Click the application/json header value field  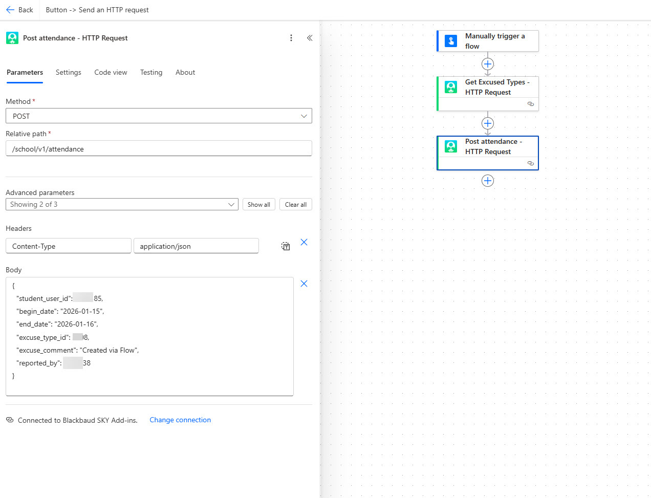196,246
